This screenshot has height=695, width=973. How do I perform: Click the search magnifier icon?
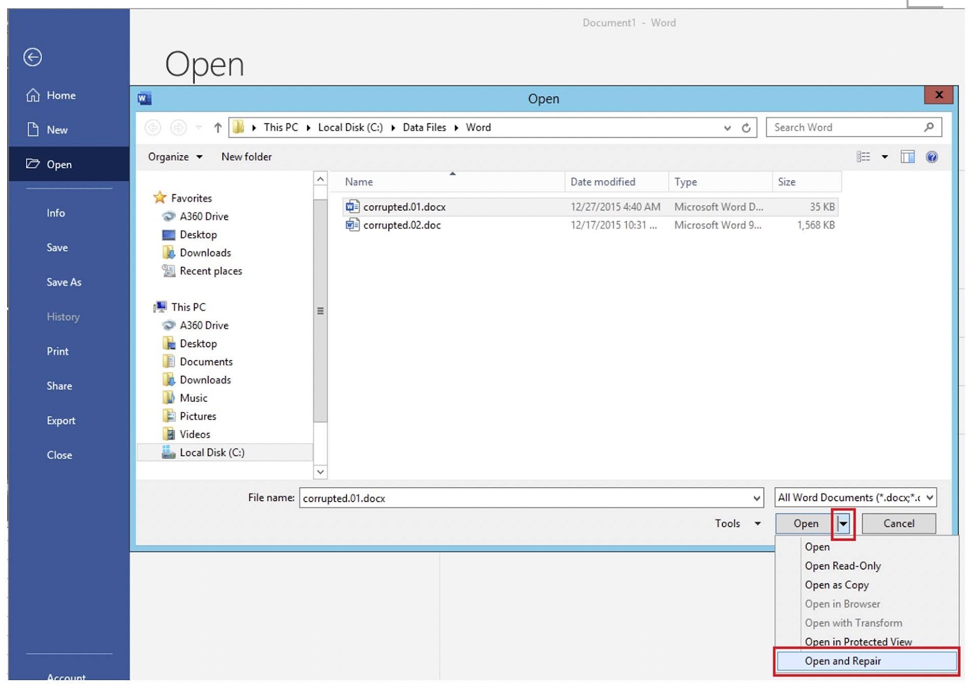pos(928,127)
